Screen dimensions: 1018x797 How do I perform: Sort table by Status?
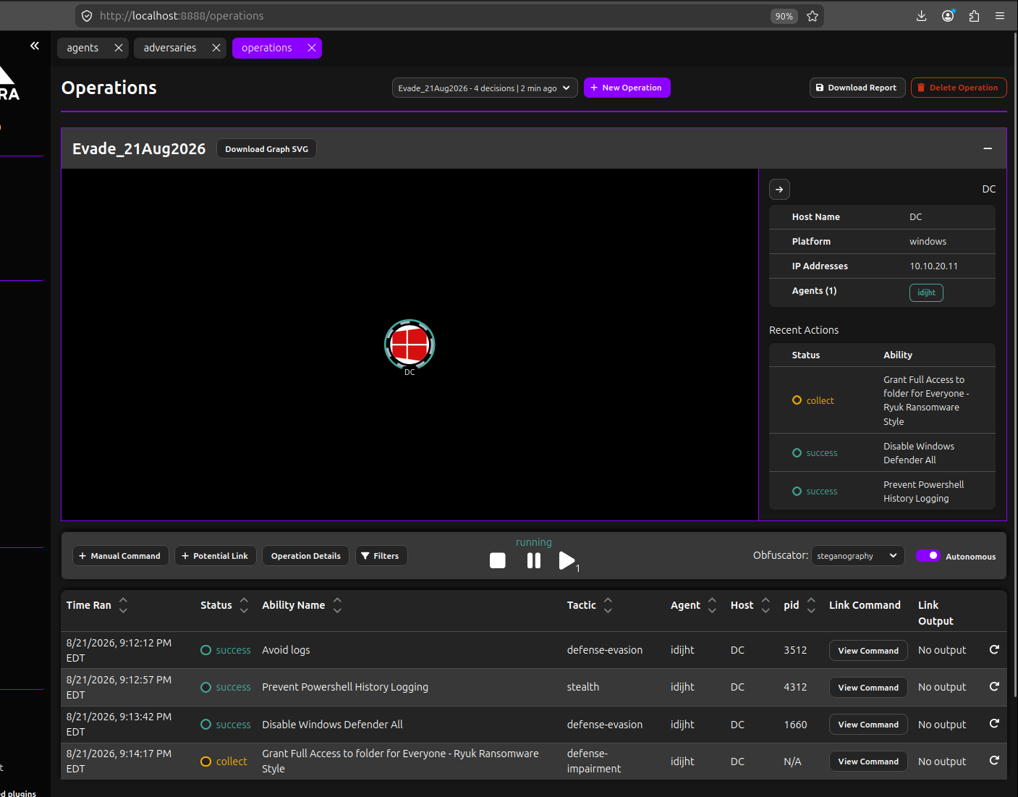tap(245, 605)
